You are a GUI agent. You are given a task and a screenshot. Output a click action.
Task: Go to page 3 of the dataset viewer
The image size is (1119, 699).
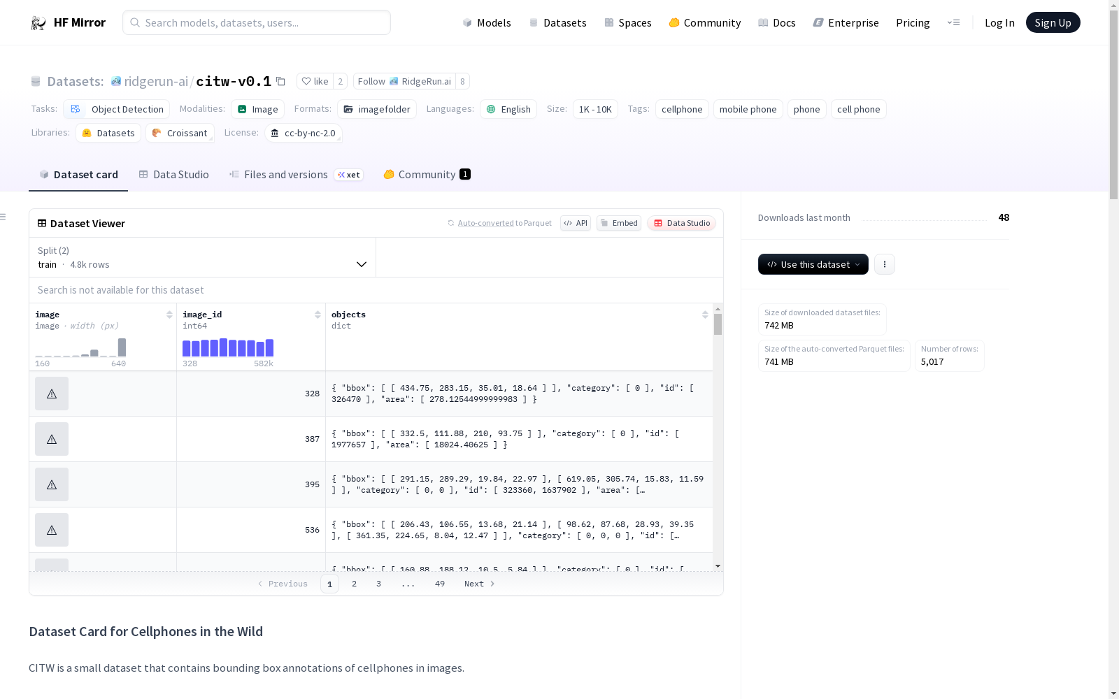coord(378,584)
